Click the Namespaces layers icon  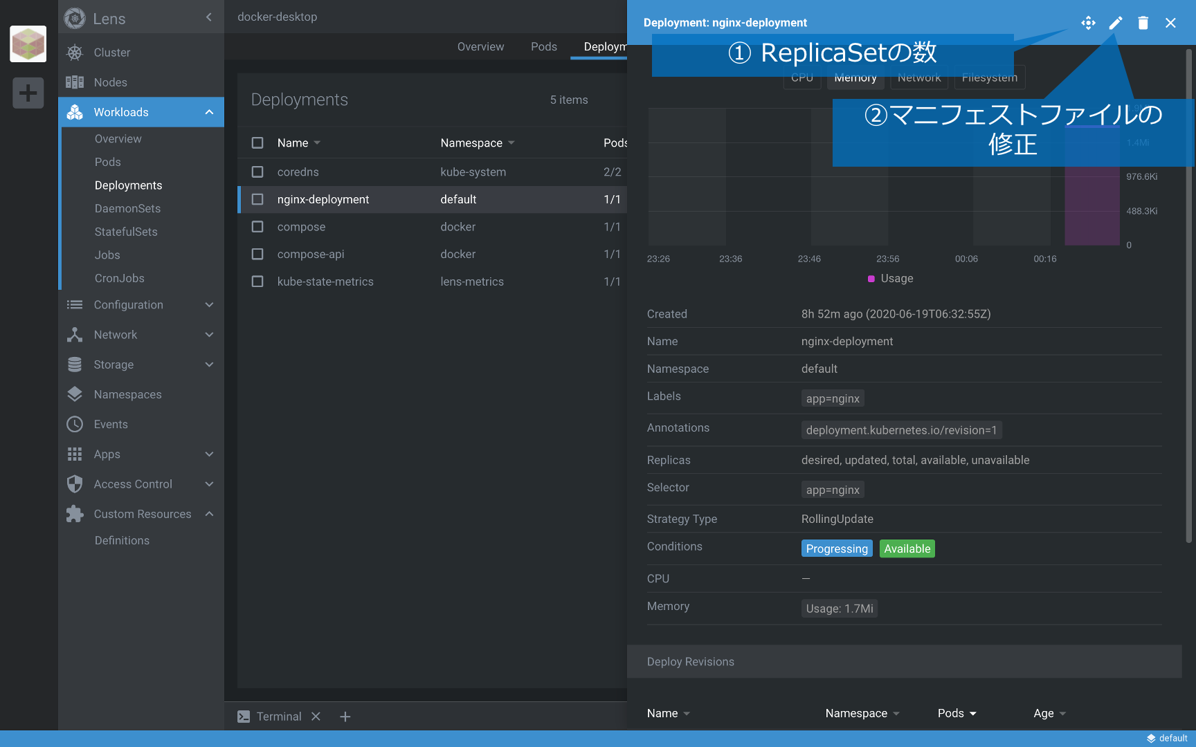tap(75, 394)
